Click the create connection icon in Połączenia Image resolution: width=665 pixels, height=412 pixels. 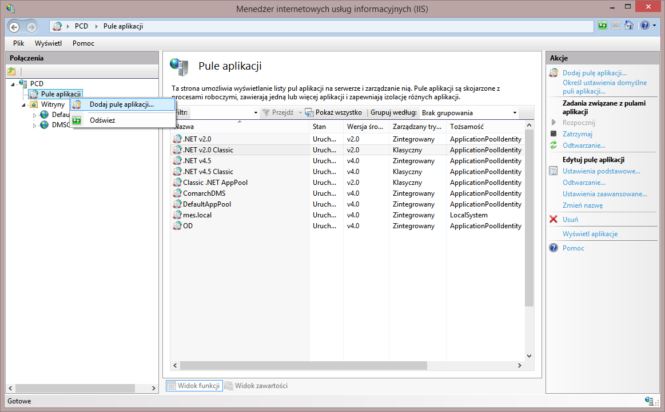(11, 71)
